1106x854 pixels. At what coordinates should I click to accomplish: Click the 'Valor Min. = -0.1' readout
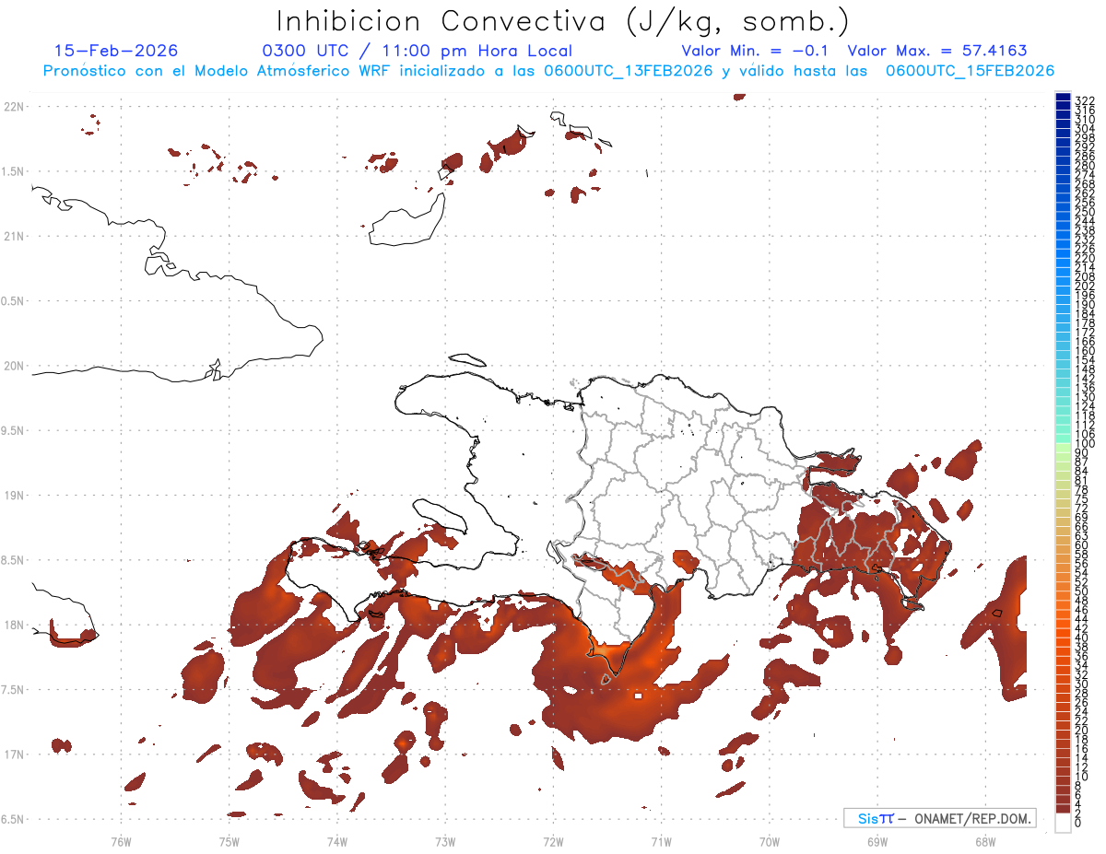click(x=757, y=51)
